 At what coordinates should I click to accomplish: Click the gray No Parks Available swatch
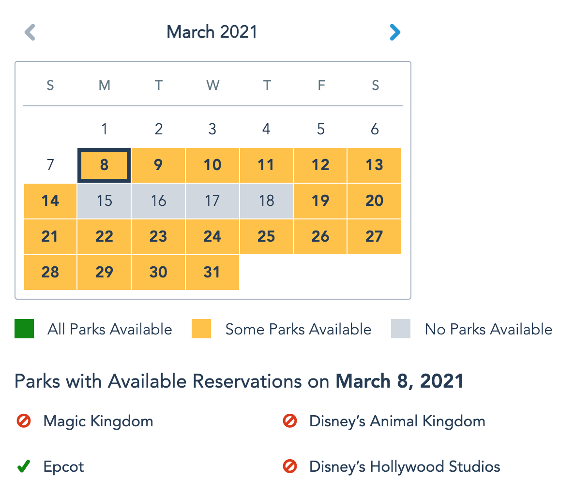pyautogui.click(x=401, y=329)
